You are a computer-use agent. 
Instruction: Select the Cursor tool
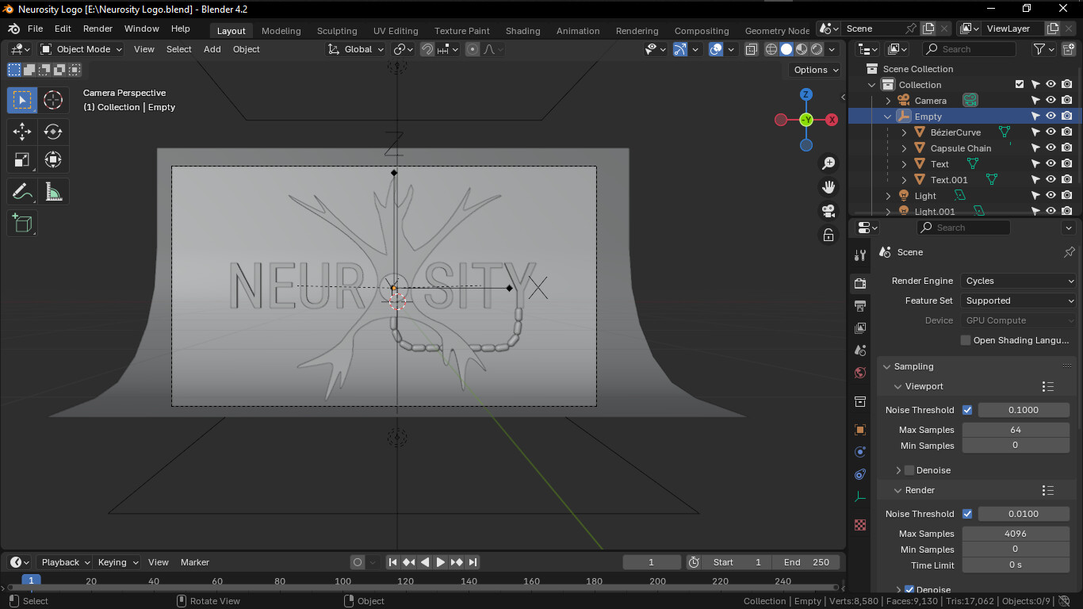pyautogui.click(x=53, y=100)
